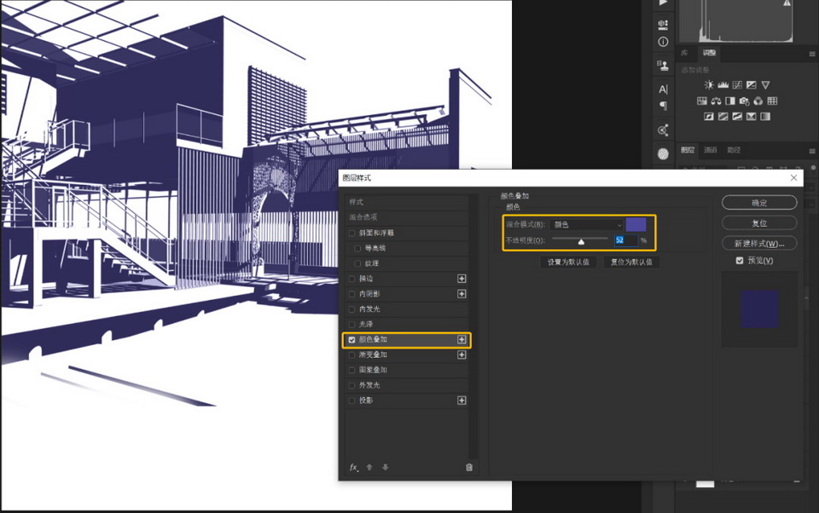Select 混合选项 in the styles list
This screenshot has height=513, width=819.
point(365,218)
